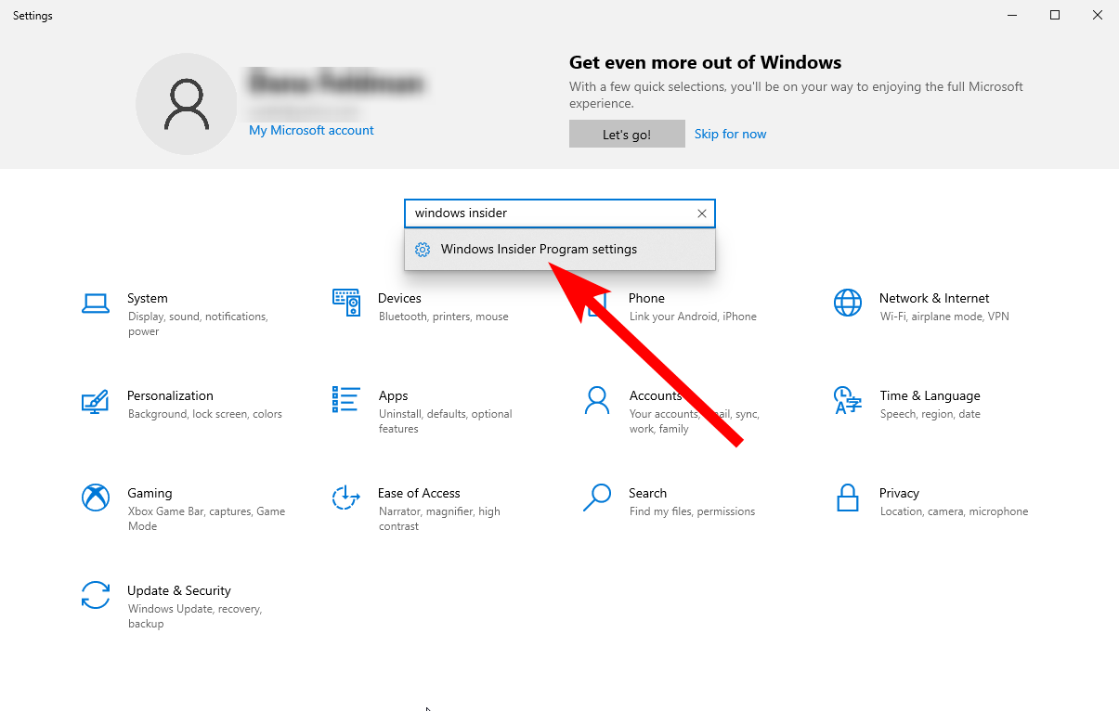This screenshot has width=1119, height=711.
Task: Click the Privacy category title
Action: click(x=899, y=493)
